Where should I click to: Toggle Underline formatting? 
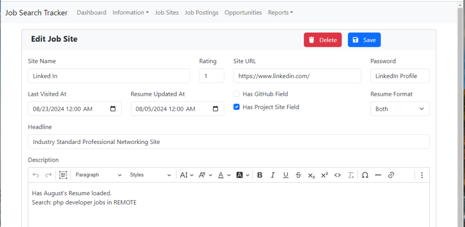tap(286, 175)
